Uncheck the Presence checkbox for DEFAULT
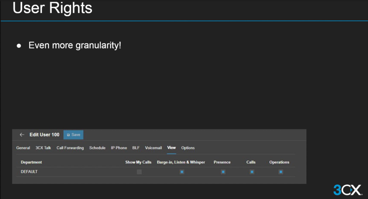This screenshot has width=368, height=199. click(223, 172)
